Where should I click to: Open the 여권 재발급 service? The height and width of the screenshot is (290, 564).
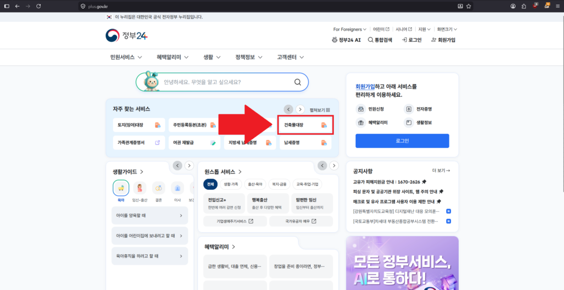(194, 143)
